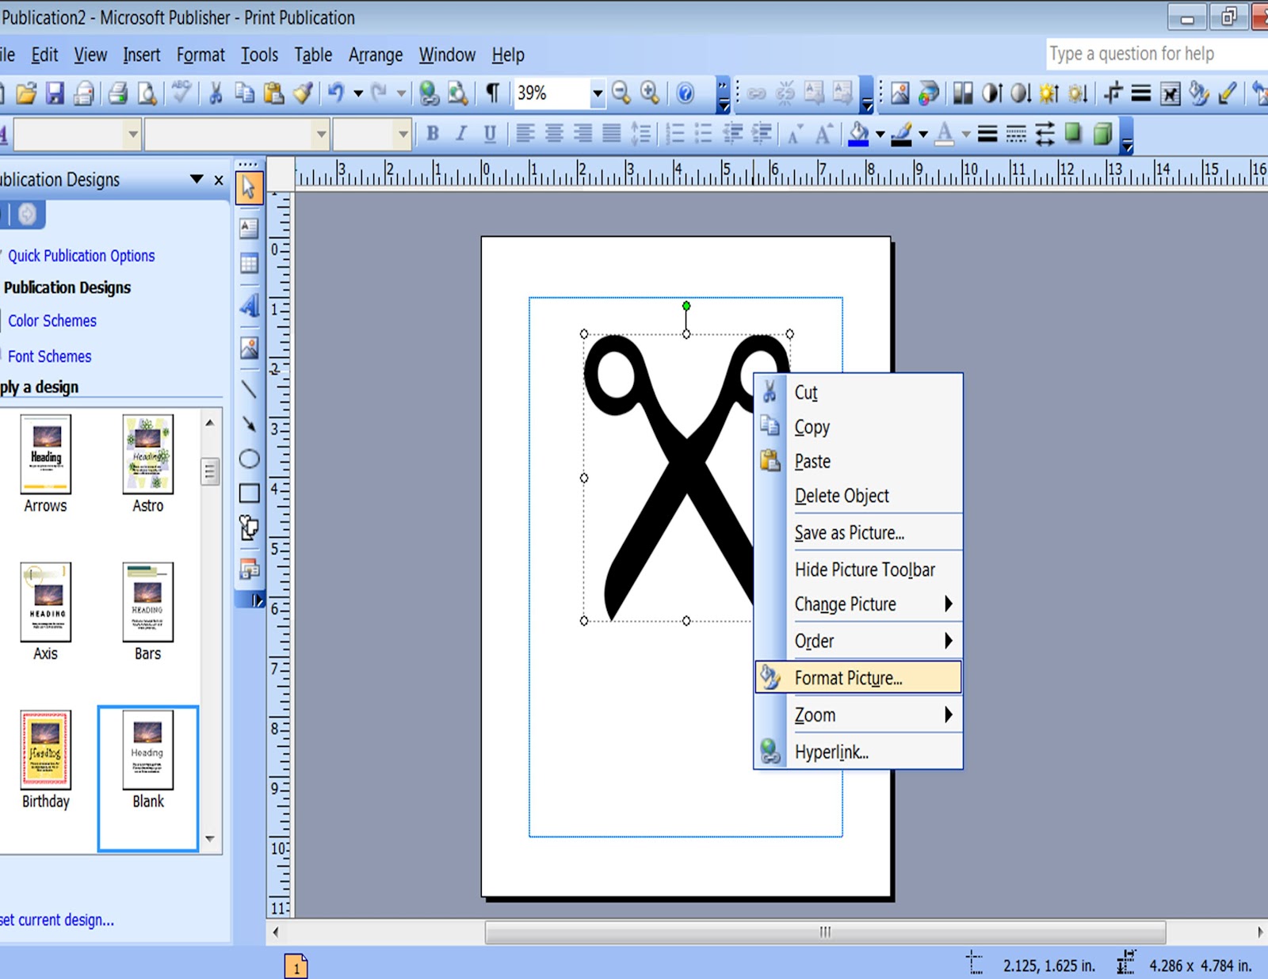The height and width of the screenshot is (979, 1268).
Task: Enable bold formatting
Action: click(x=431, y=134)
